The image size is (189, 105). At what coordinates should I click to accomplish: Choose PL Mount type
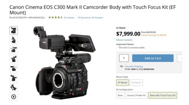(x=136, y=83)
